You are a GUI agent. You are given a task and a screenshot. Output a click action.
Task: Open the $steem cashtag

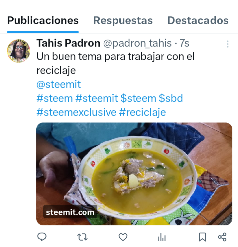click(138, 98)
